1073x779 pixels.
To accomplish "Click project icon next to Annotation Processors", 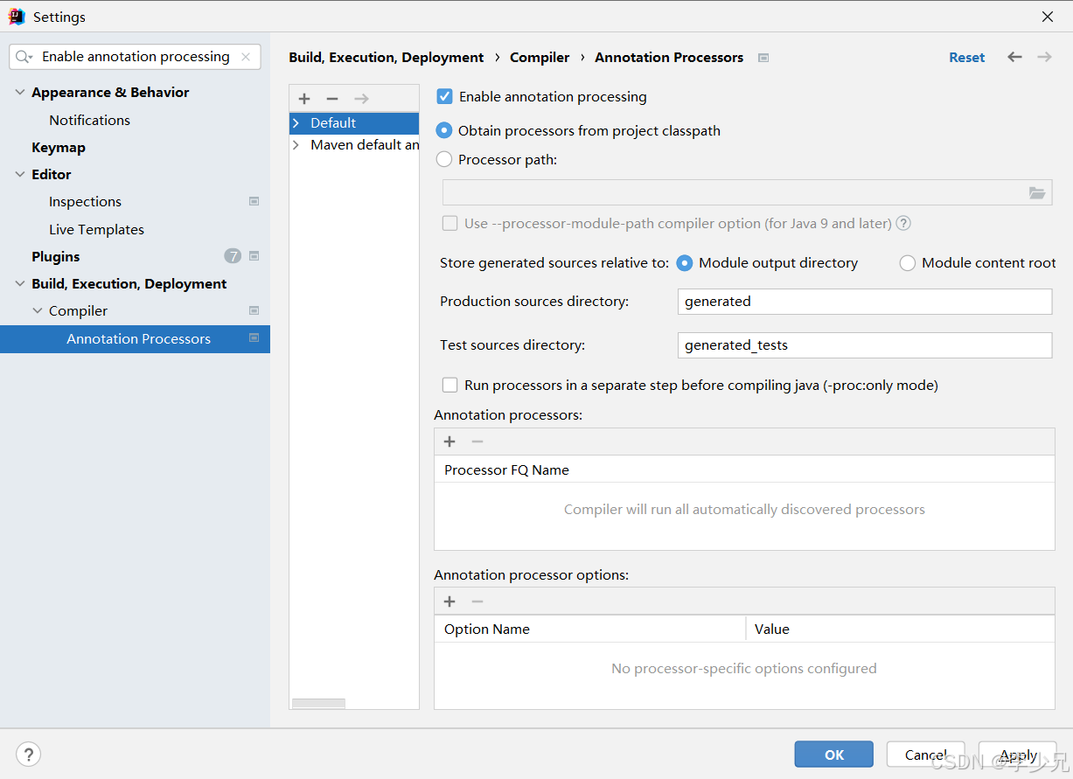I will click(x=254, y=338).
